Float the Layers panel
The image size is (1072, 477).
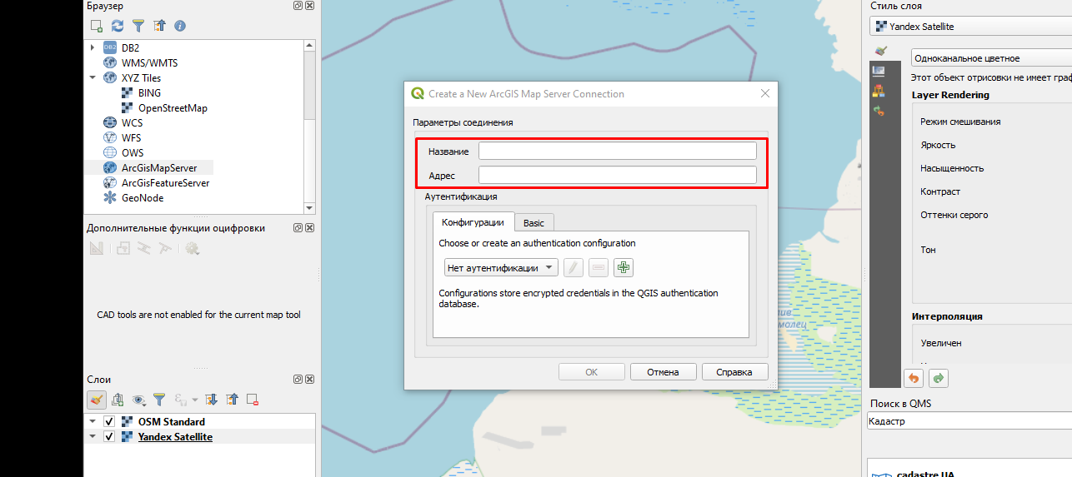click(298, 379)
